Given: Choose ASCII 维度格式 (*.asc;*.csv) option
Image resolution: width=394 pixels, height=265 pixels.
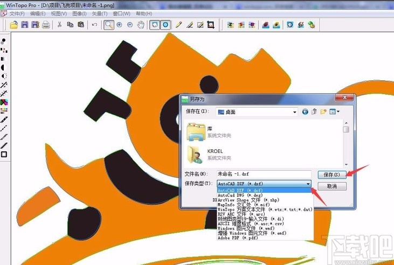Looking at the screenshot, I should [x=264, y=224].
